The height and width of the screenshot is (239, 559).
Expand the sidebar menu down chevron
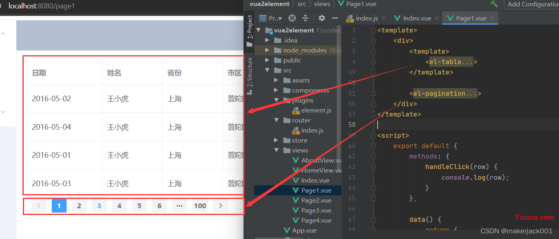(3, 112)
